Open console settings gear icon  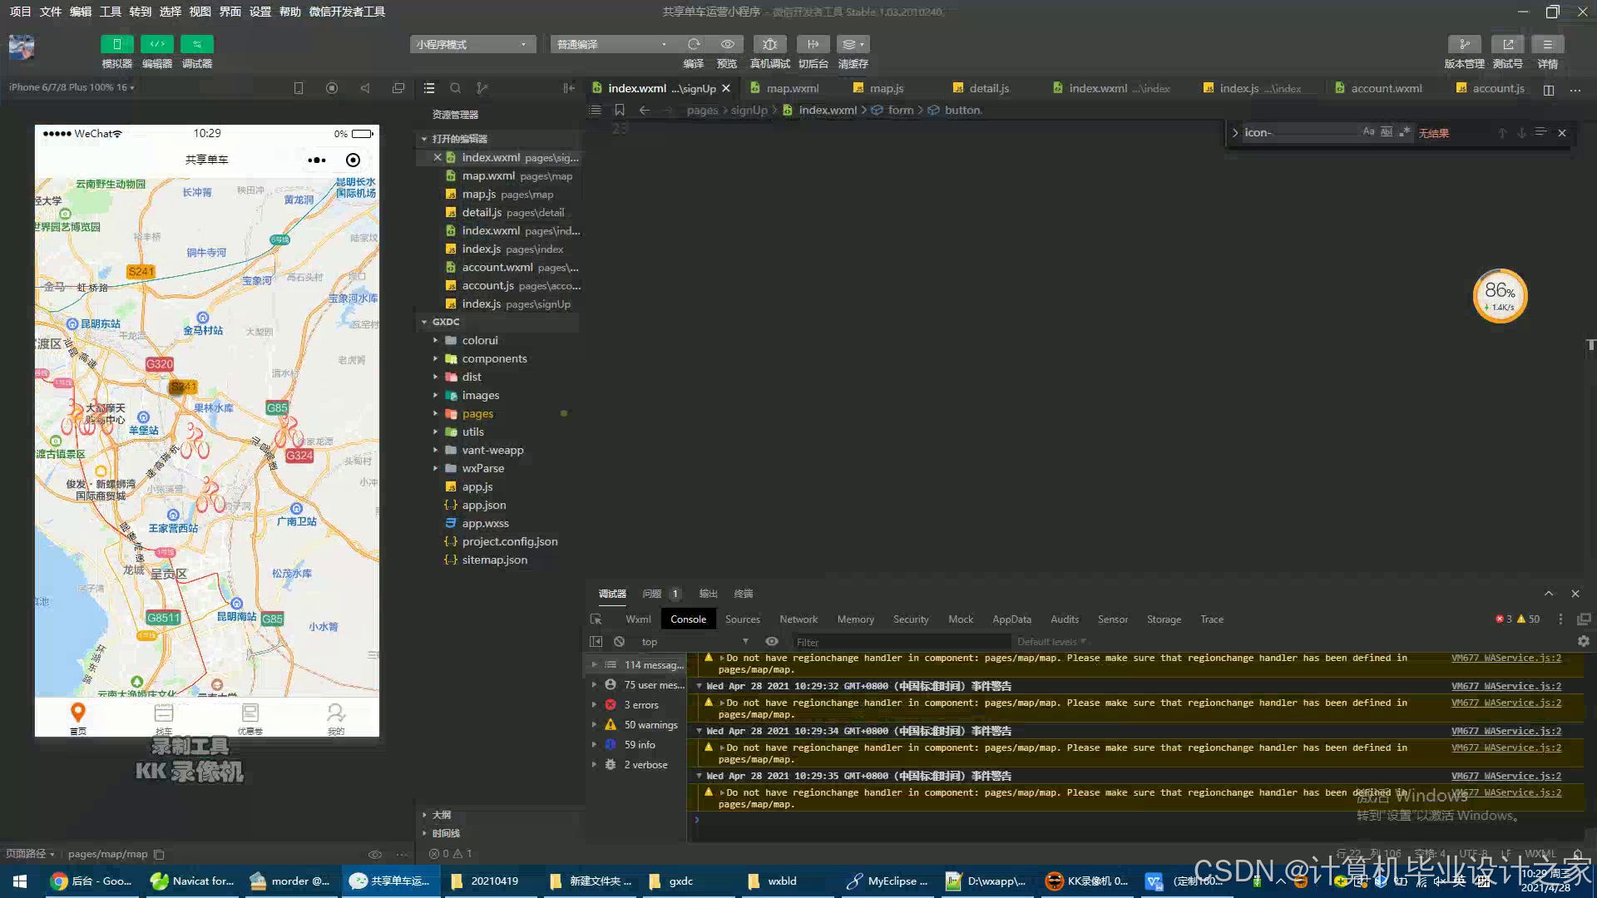pos(1583,642)
